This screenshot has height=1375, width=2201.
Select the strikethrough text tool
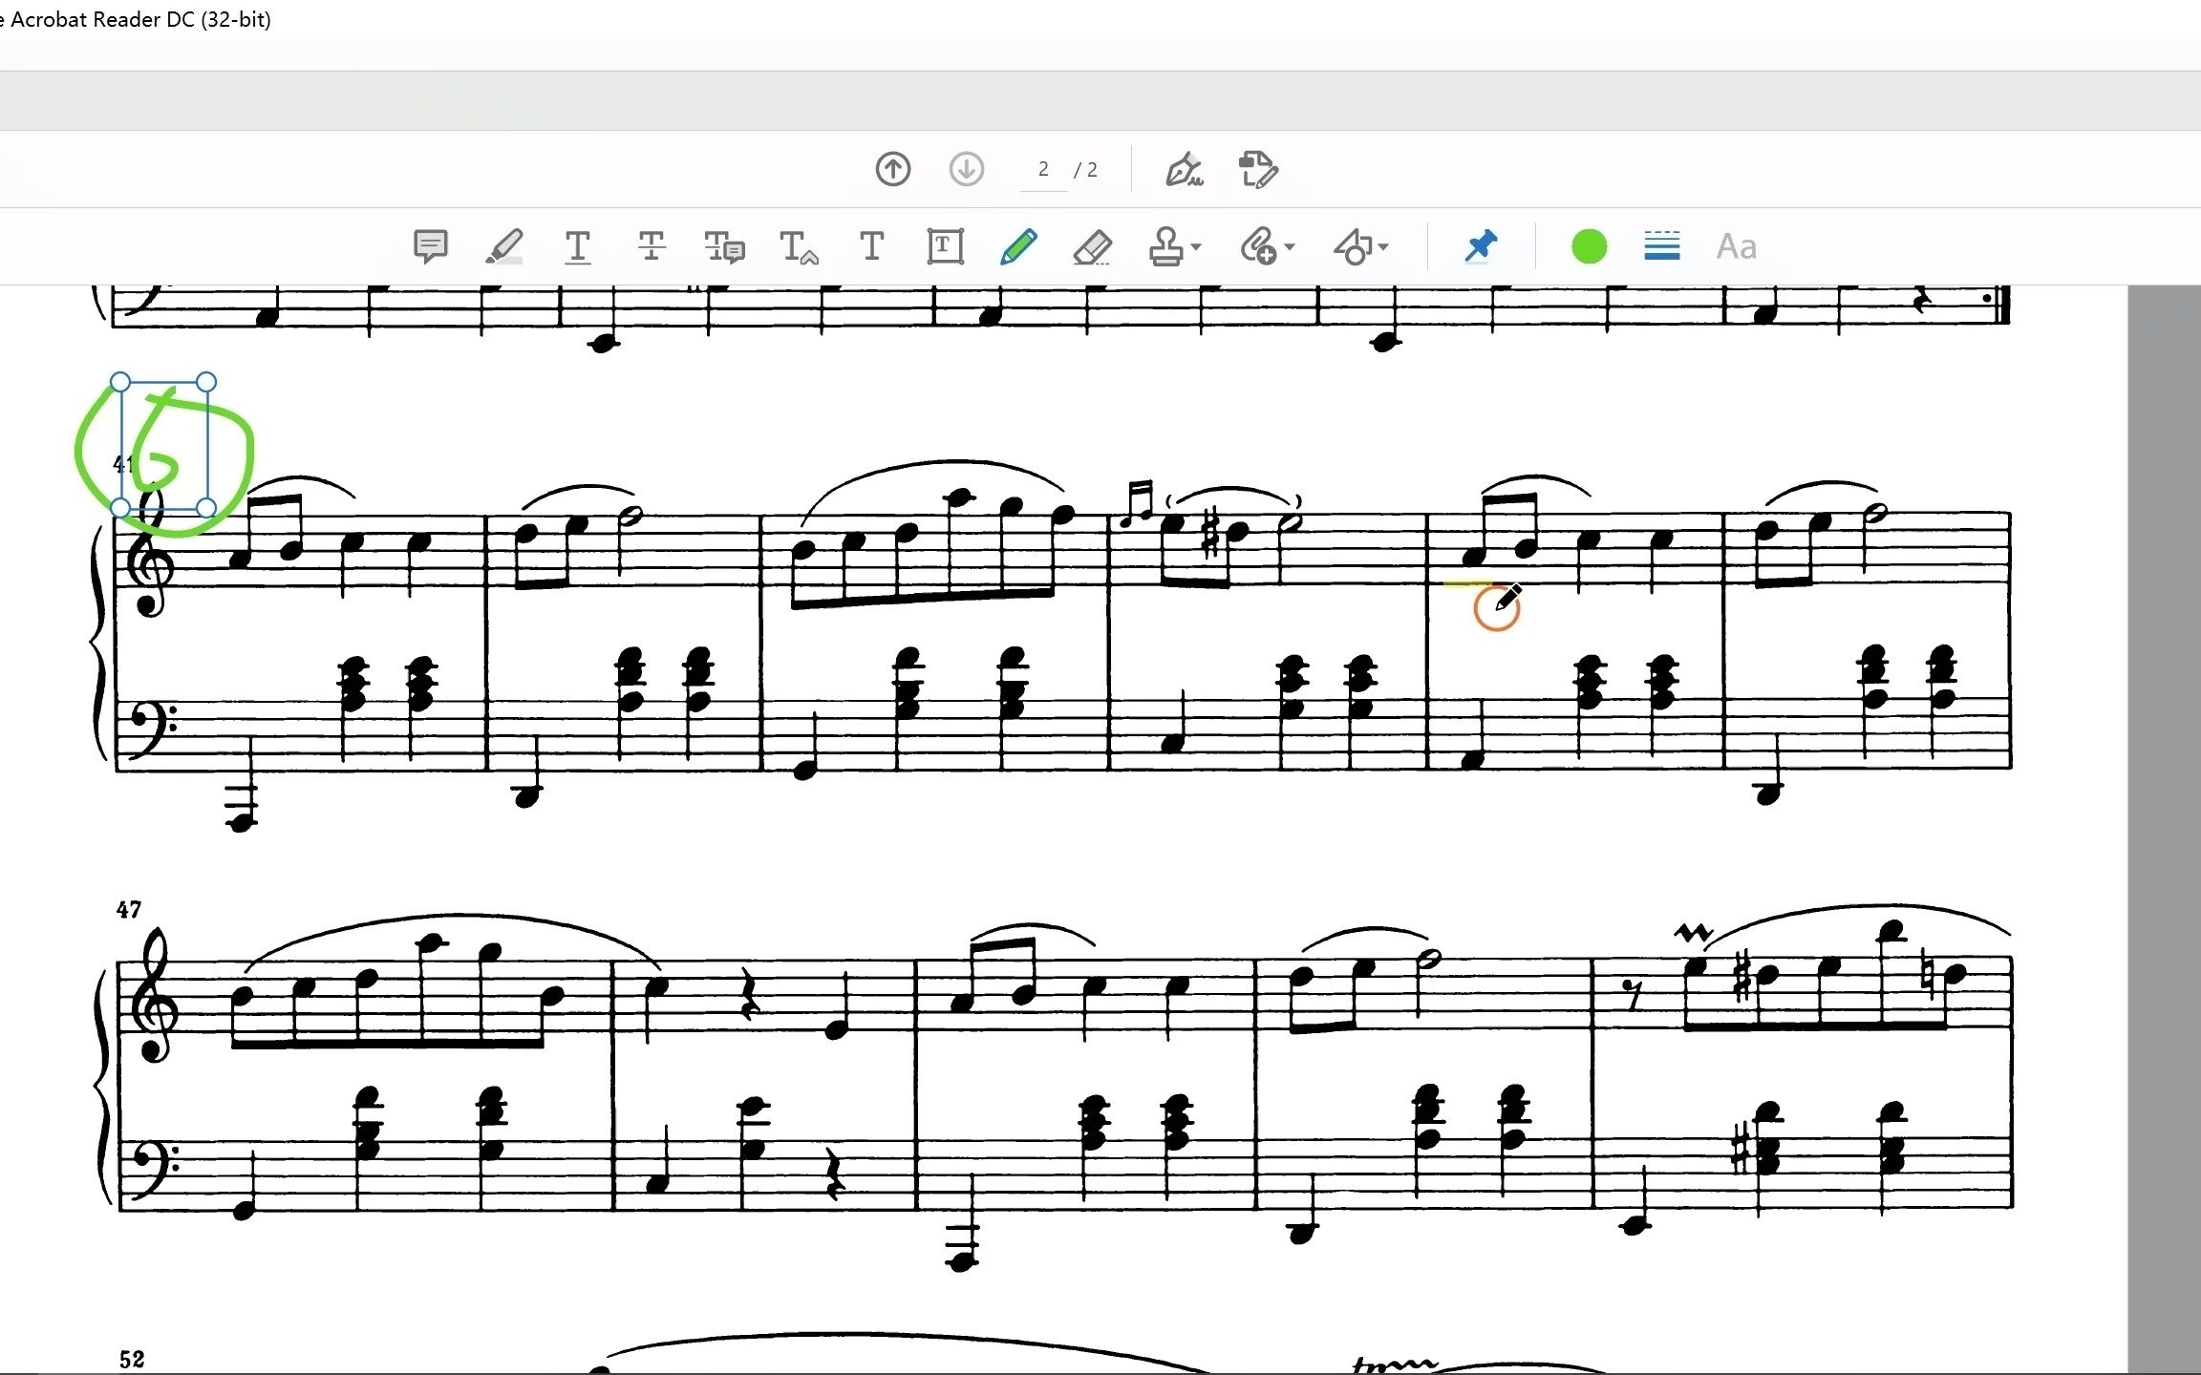pyautogui.click(x=652, y=246)
